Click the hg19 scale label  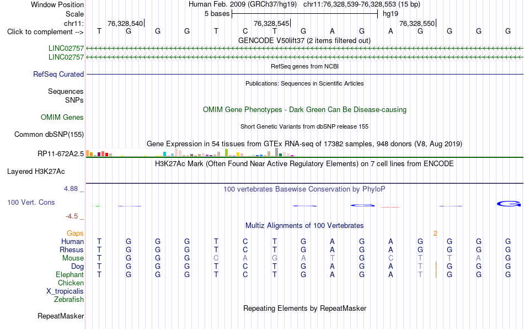(391, 14)
